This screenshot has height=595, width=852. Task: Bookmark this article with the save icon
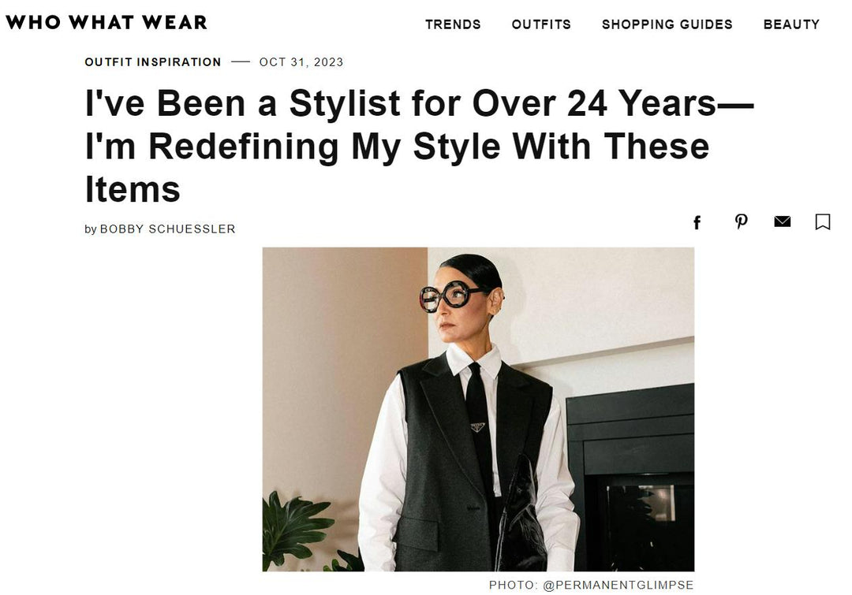point(823,221)
